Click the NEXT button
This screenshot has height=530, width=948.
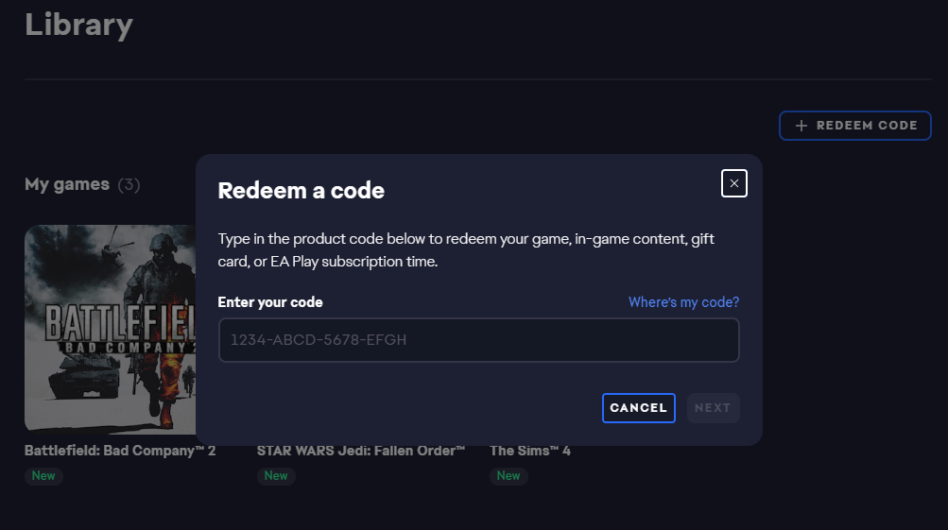(713, 408)
